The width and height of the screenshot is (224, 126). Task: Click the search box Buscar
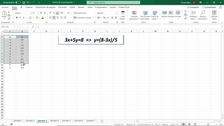click(x=113, y=2)
